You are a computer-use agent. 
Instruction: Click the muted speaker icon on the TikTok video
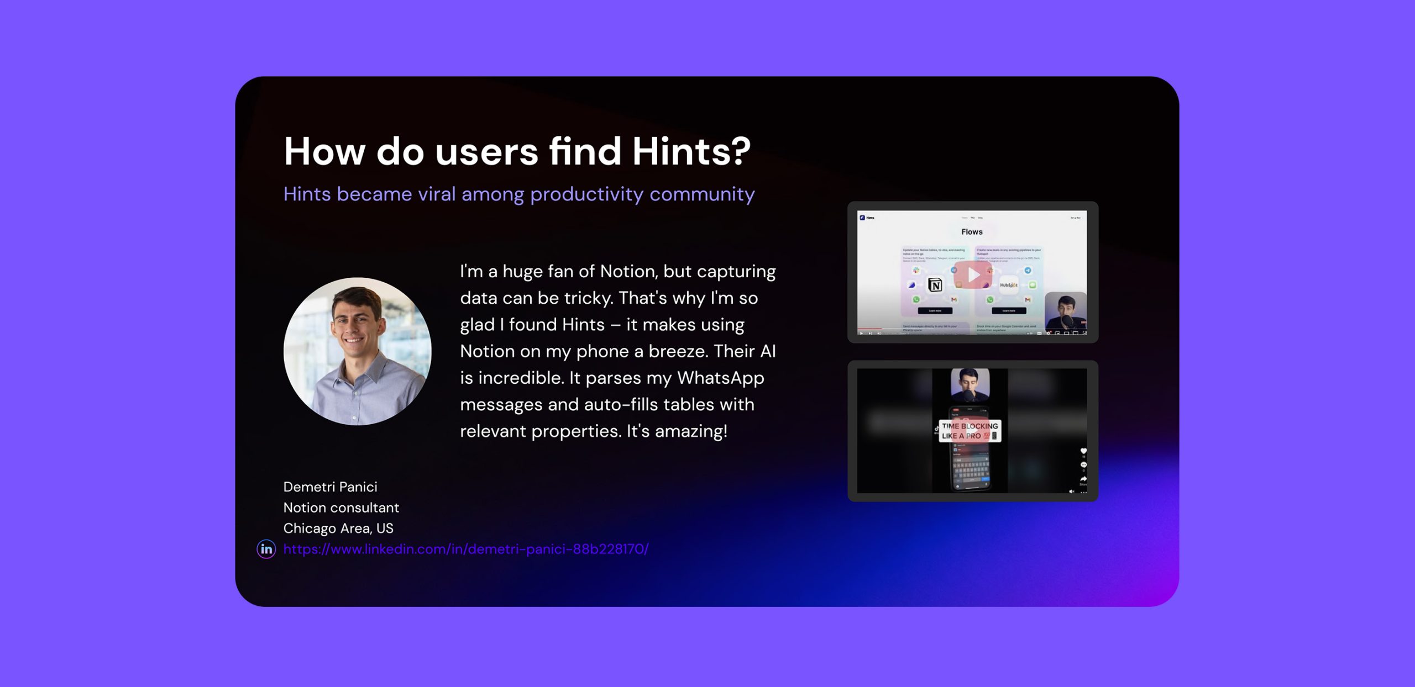1071,491
